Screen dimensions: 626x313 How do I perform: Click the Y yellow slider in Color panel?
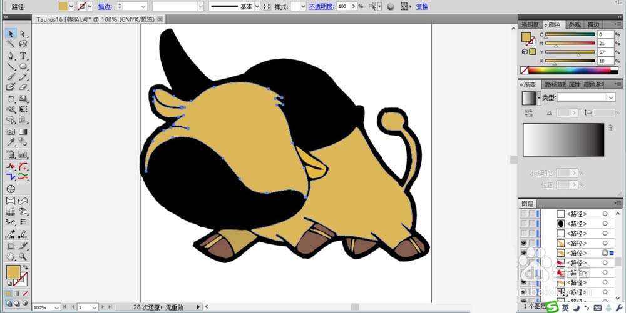click(x=570, y=52)
